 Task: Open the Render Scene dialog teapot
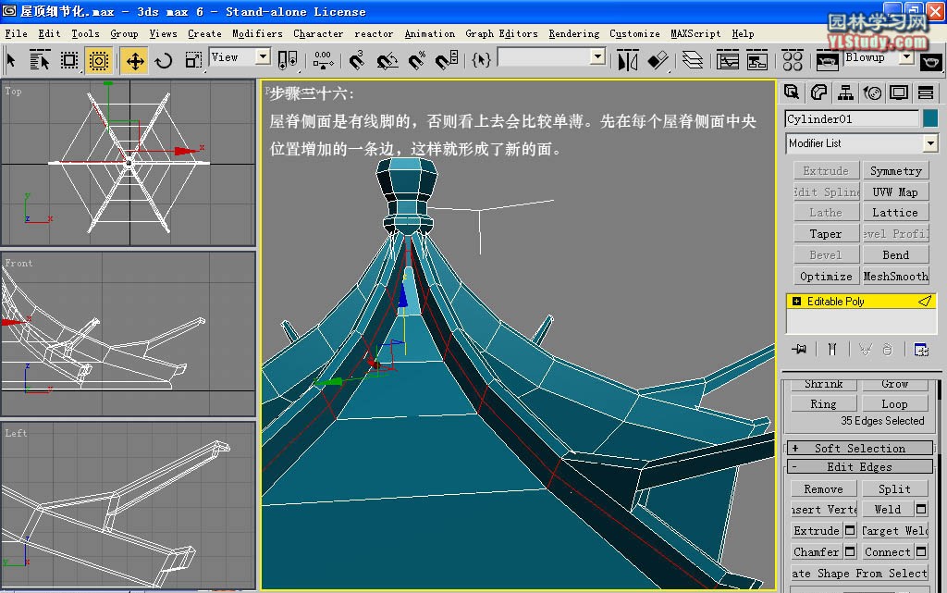[827, 60]
